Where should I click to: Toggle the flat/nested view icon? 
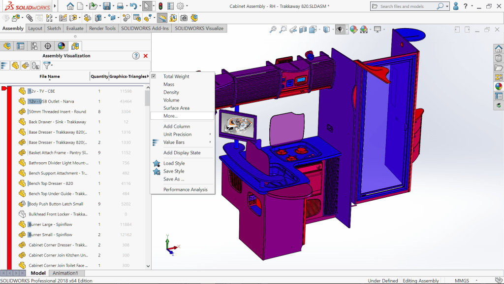coord(5,66)
